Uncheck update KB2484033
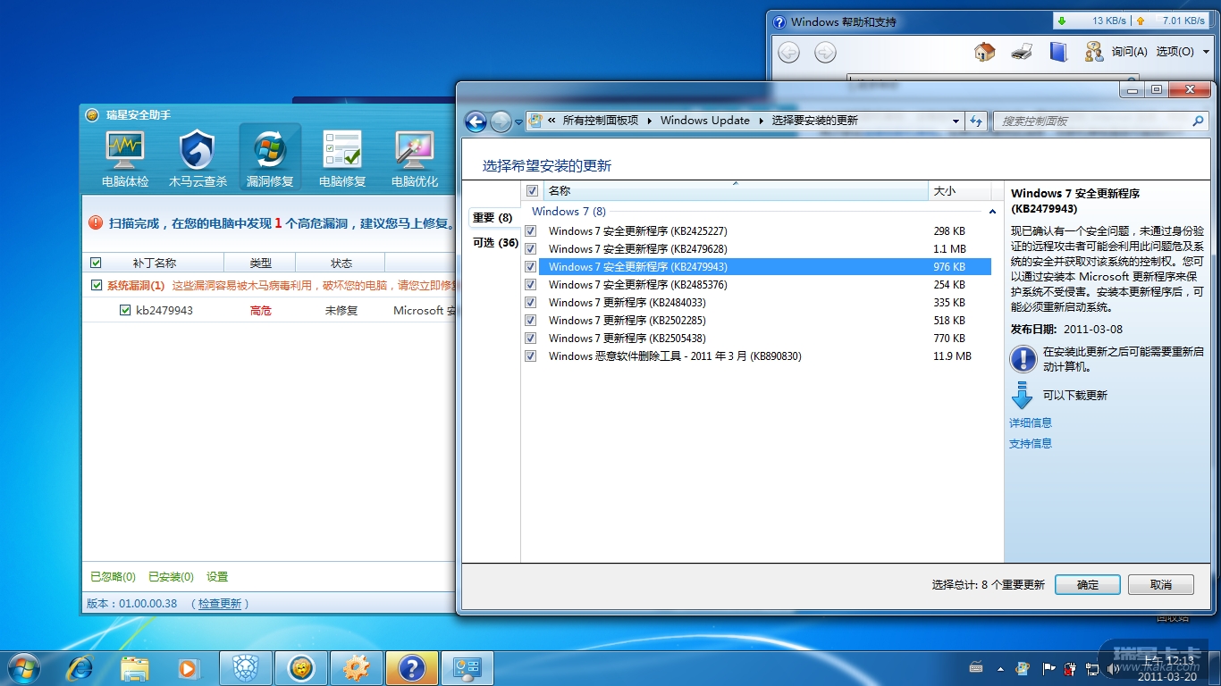The image size is (1221, 686). click(x=531, y=303)
